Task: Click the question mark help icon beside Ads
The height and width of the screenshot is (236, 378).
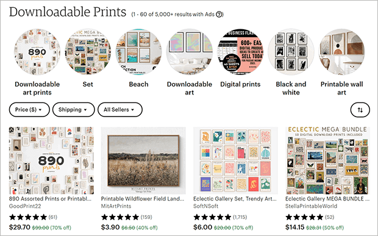Action: coord(219,15)
